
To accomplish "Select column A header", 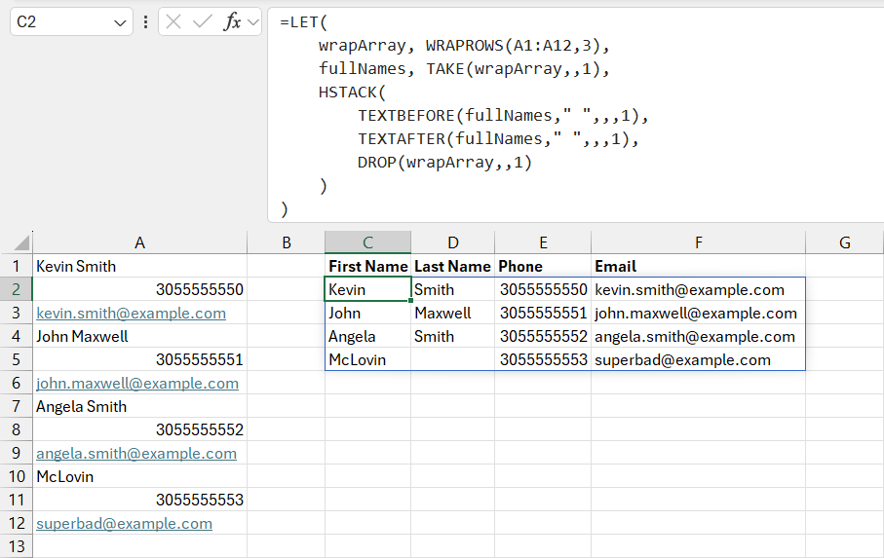I will click(x=139, y=242).
